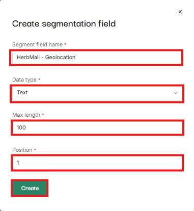Select the 'Text' value in Data type
The height and width of the screenshot is (211, 194).
tap(22, 92)
